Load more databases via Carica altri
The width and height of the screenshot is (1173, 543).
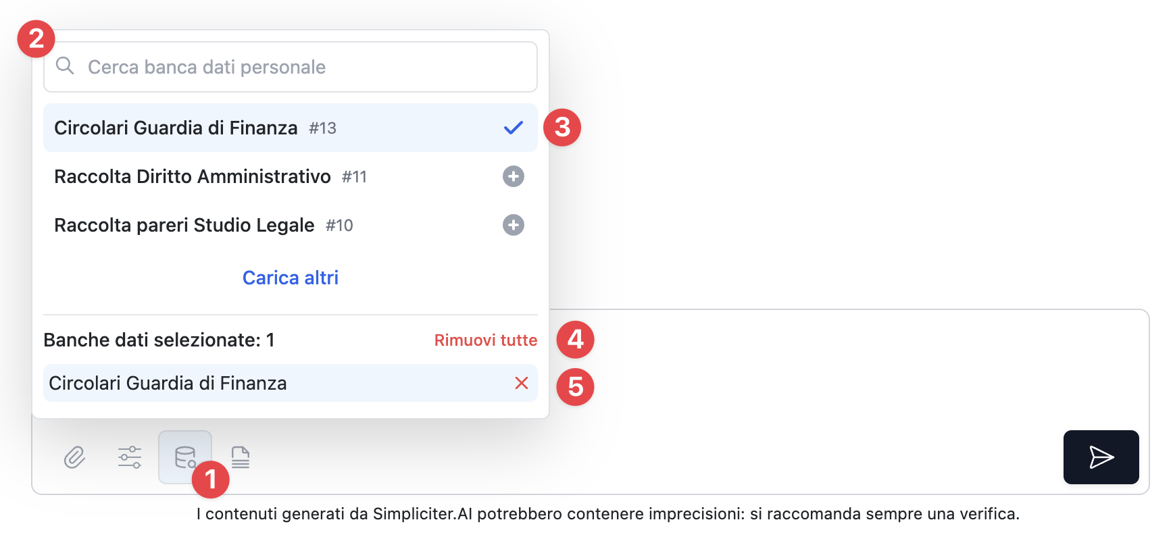click(291, 278)
